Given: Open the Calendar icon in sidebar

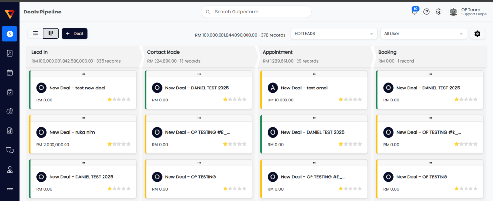Looking at the screenshot, I should [x=10, y=73].
